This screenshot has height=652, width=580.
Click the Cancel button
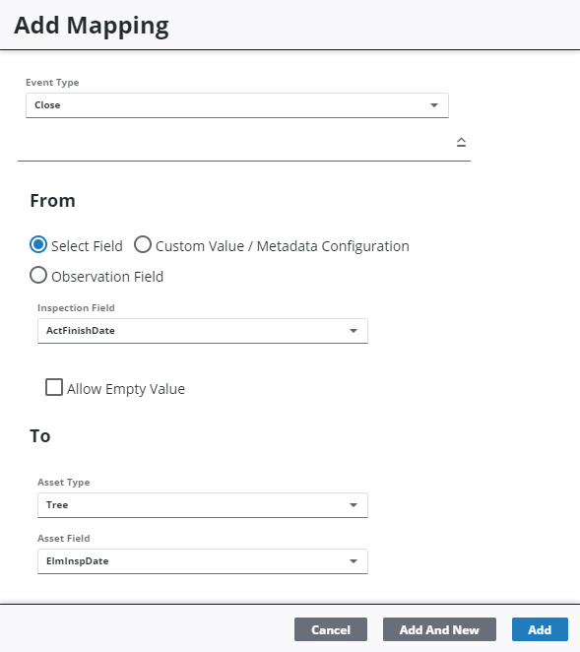click(331, 629)
